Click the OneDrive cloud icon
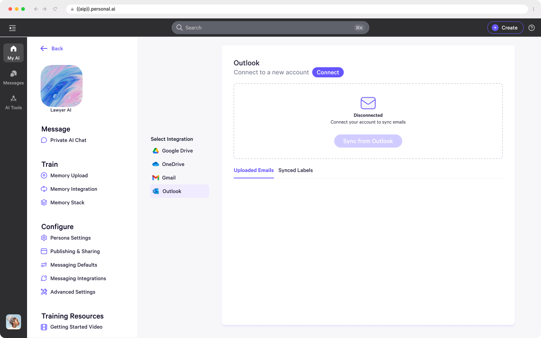The image size is (541, 338). (156, 164)
